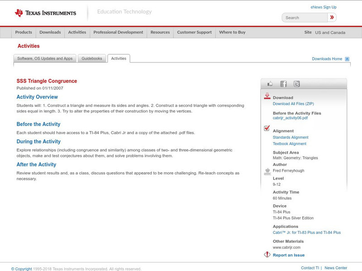
Task: Click the Math: Geometry: Triangles text
Action: [x=295, y=158]
